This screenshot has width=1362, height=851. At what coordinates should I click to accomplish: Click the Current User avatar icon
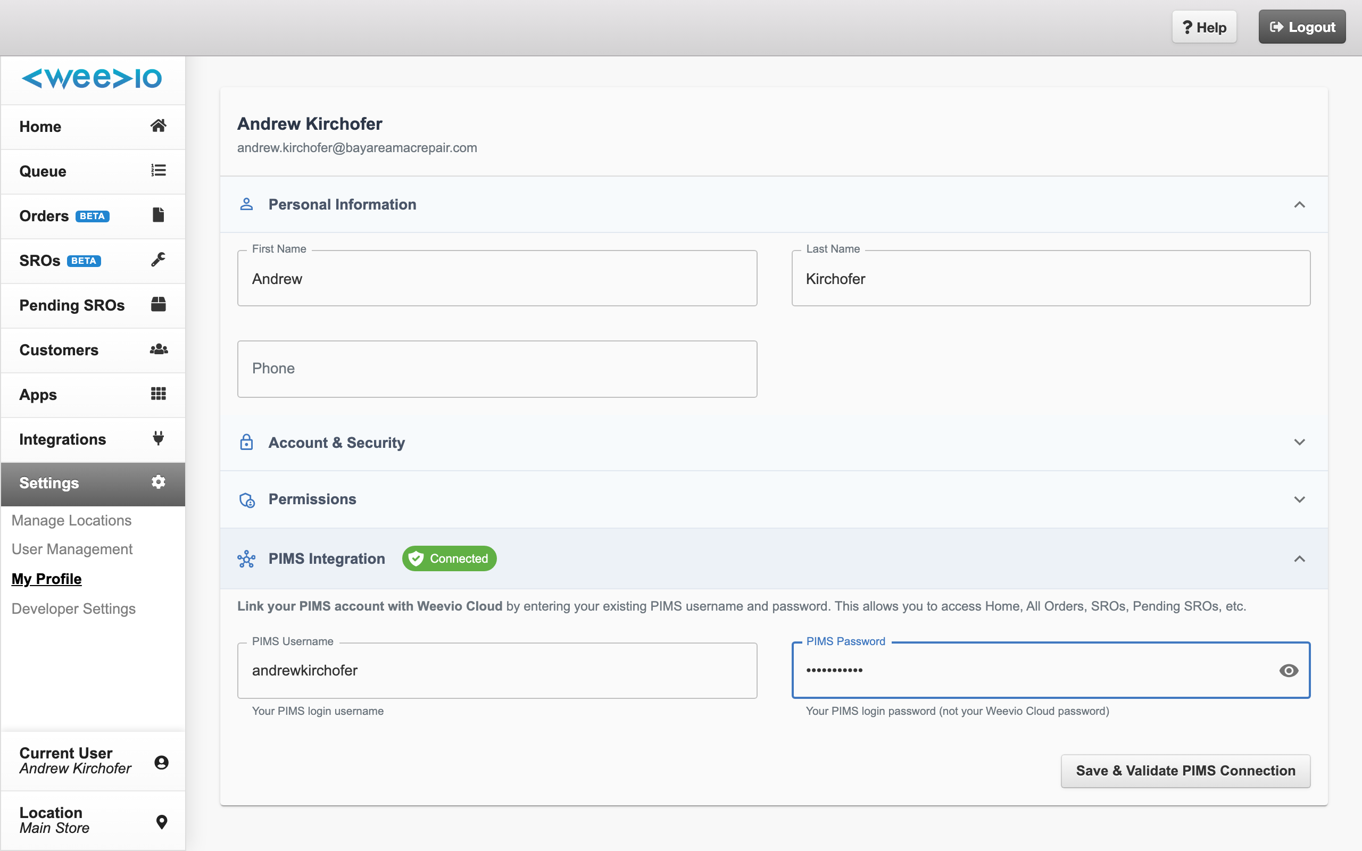162,762
